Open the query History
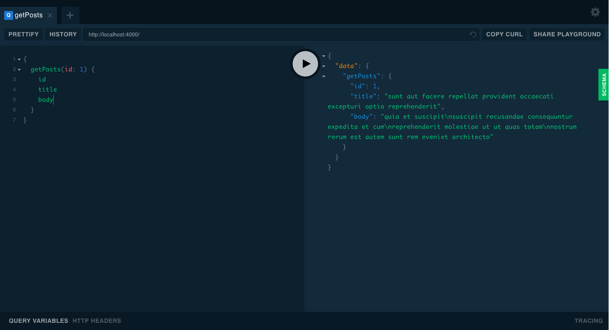Image resolution: width=609 pixels, height=330 pixels. click(63, 35)
